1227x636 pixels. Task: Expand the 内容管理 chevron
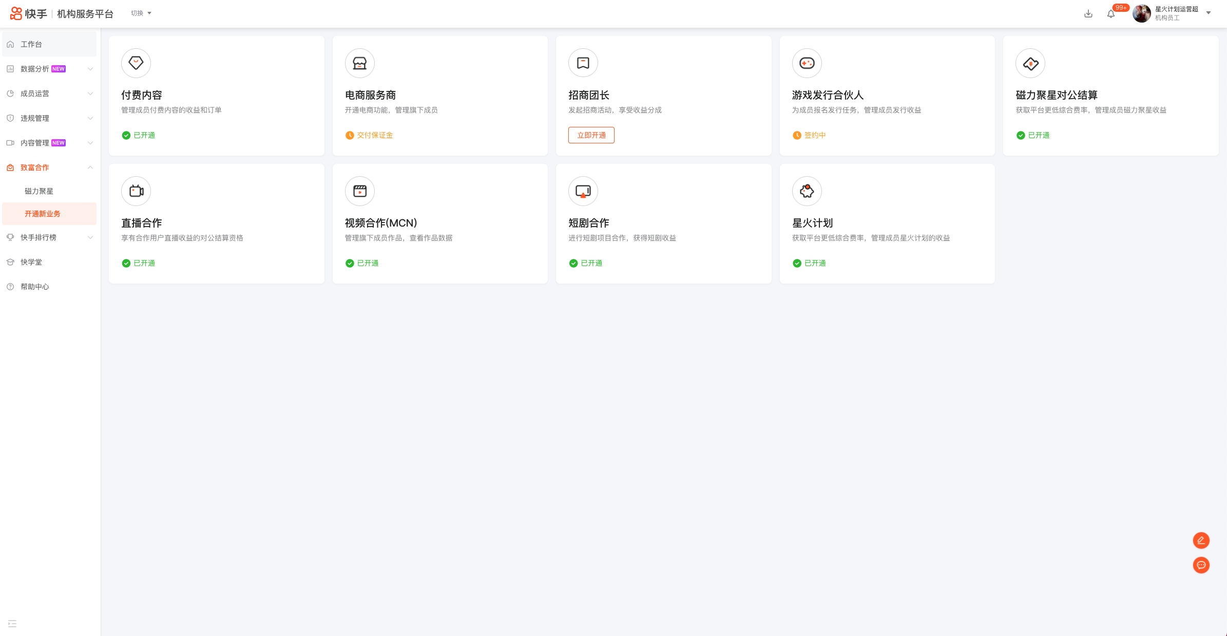90,143
